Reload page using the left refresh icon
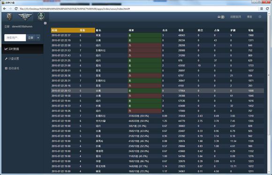 point(16,8)
